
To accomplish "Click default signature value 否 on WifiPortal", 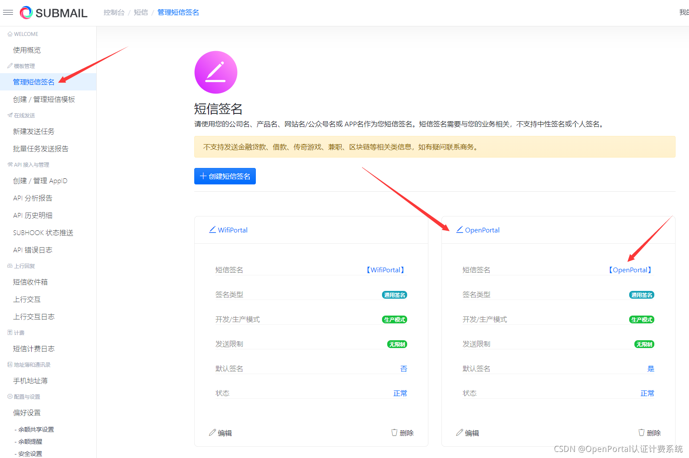I will tap(404, 369).
